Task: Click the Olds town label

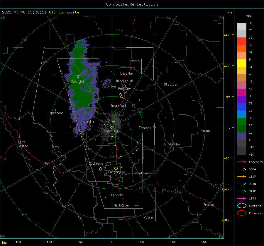Action: [112, 122]
